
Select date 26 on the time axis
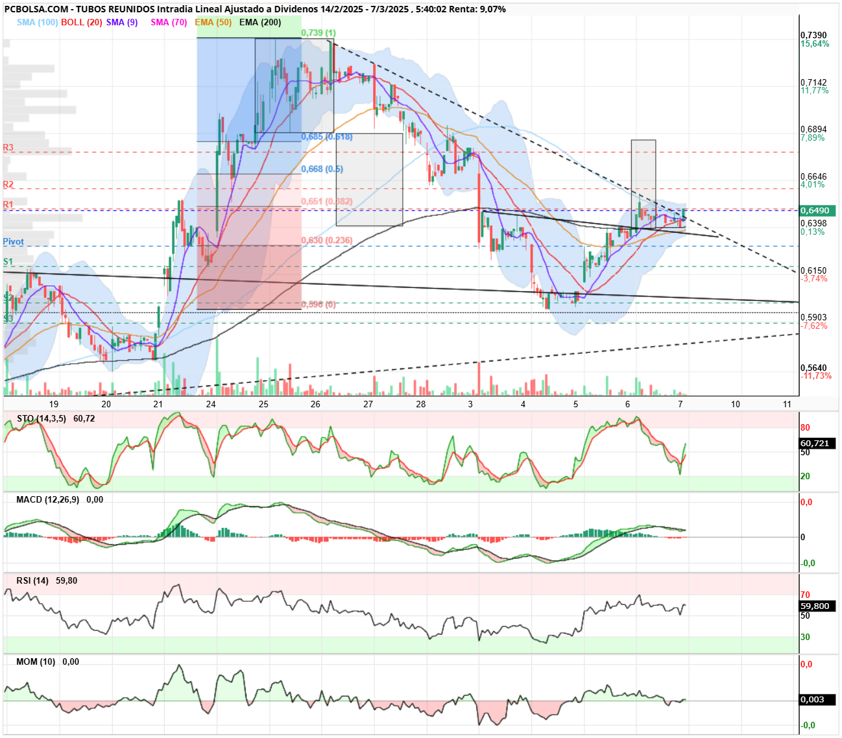click(315, 404)
